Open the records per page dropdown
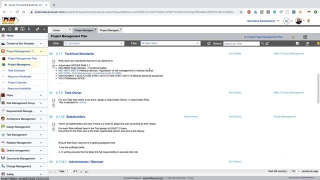The width and height of the screenshot is (320, 180). [295, 171]
